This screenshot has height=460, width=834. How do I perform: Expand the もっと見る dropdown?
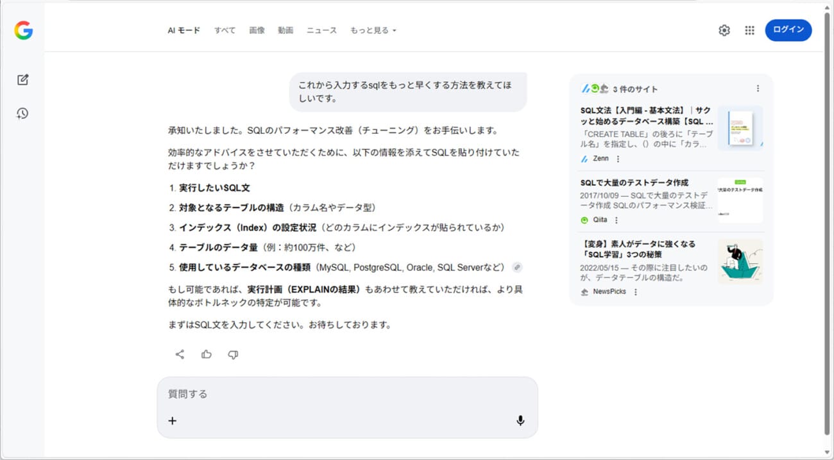tap(373, 30)
